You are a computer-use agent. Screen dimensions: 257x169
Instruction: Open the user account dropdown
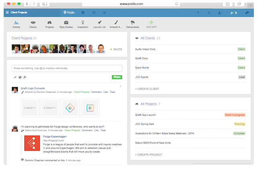pyautogui.click(x=220, y=13)
